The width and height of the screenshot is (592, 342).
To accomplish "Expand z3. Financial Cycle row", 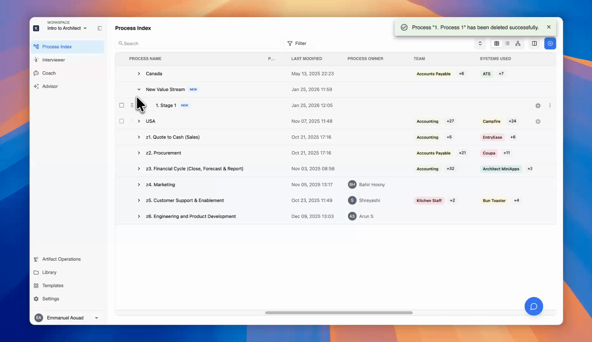I will [139, 169].
